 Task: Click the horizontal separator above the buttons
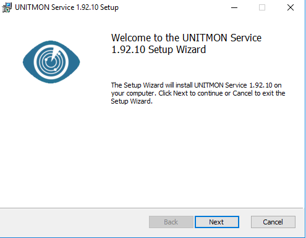[151, 208]
